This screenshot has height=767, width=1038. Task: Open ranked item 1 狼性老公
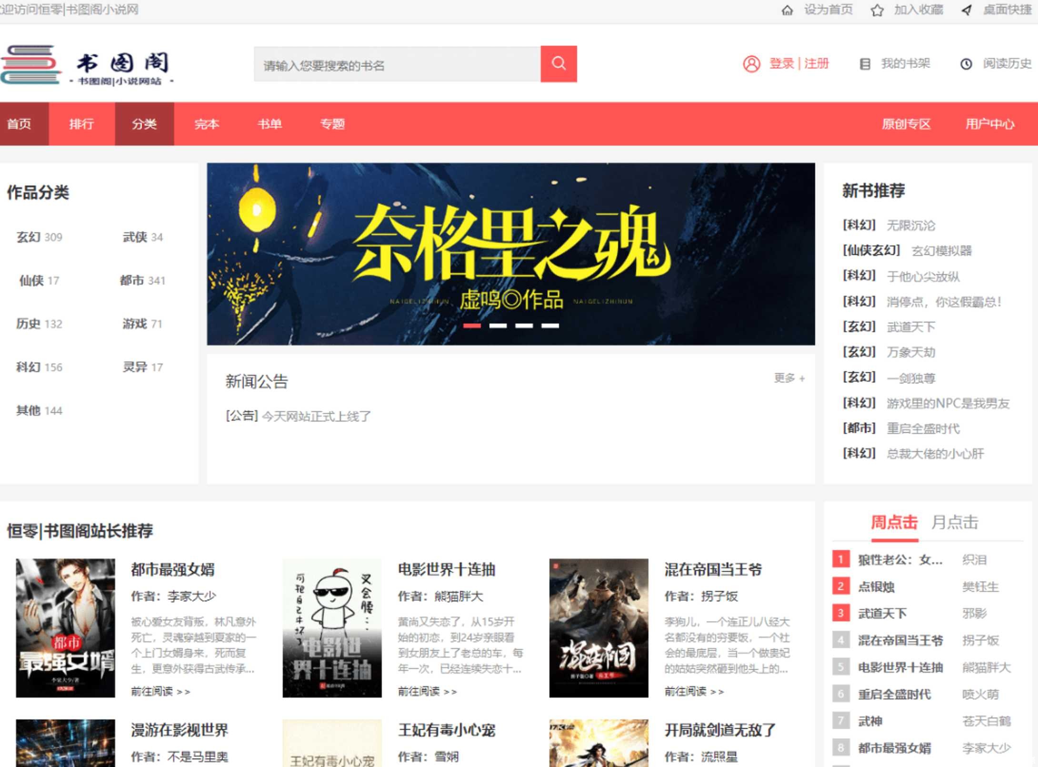[x=900, y=560]
